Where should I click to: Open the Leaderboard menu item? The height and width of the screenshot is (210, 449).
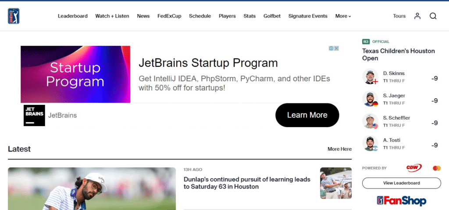click(x=72, y=16)
